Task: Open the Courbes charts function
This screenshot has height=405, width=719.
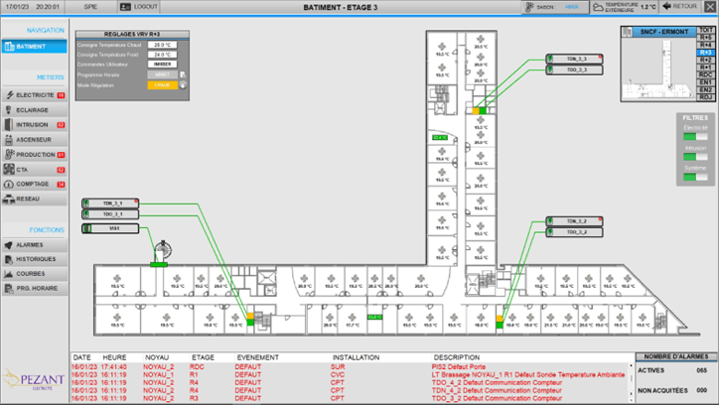Action: [x=34, y=274]
